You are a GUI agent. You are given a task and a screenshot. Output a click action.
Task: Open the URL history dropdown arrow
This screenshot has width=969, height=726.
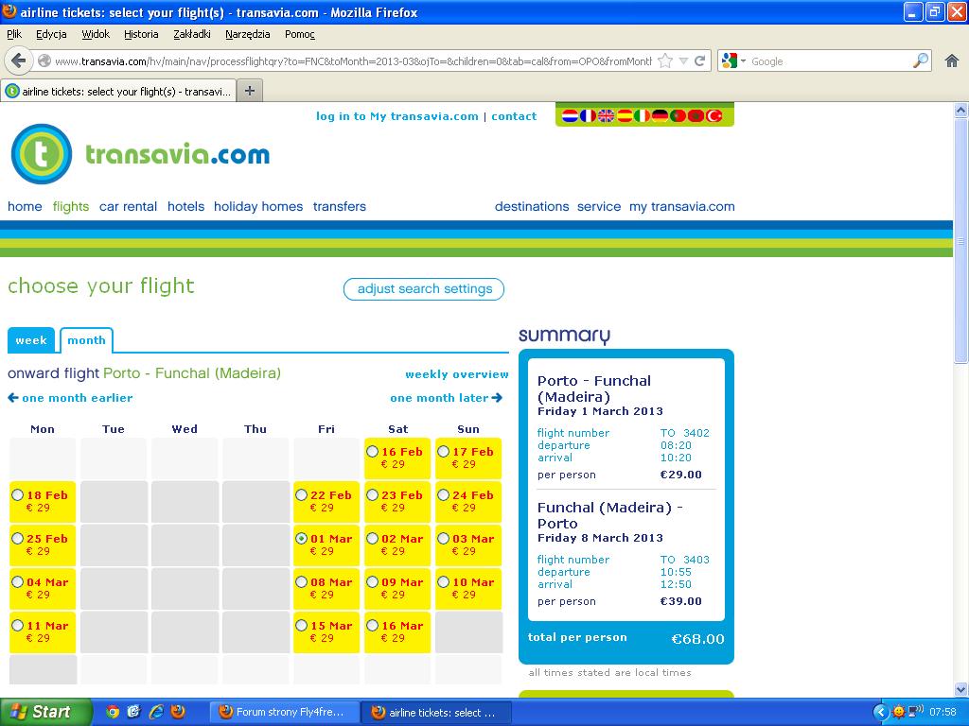[x=683, y=61]
